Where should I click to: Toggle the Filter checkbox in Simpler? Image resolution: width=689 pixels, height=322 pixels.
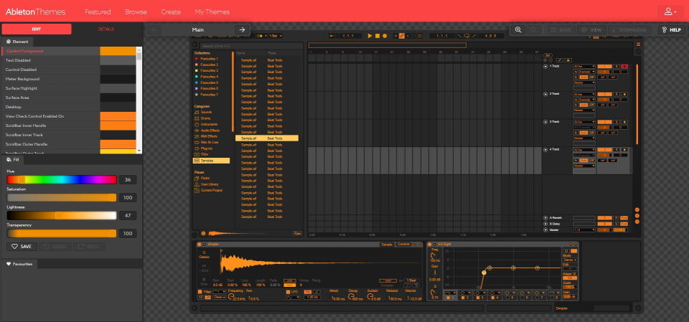click(x=200, y=292)
